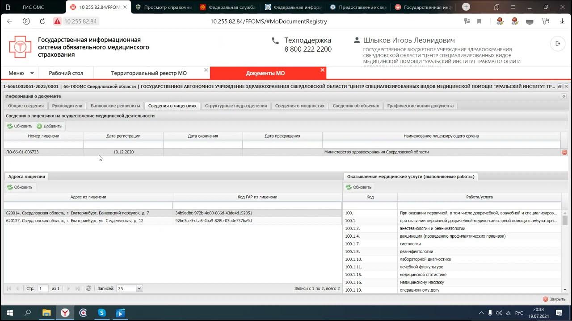
Task: Open Windows search from the taskbar
Action: point(28,313)
